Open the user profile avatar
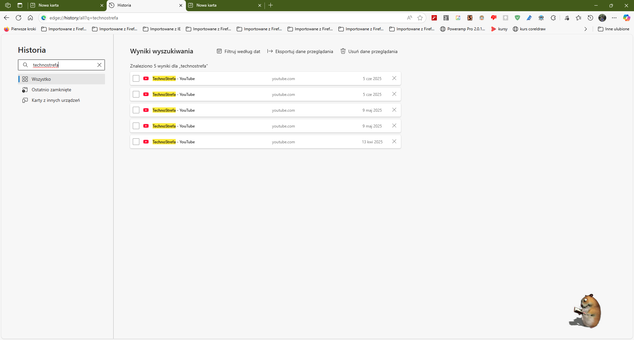Screen dimensions: 634x340 [x=602, y=18]
